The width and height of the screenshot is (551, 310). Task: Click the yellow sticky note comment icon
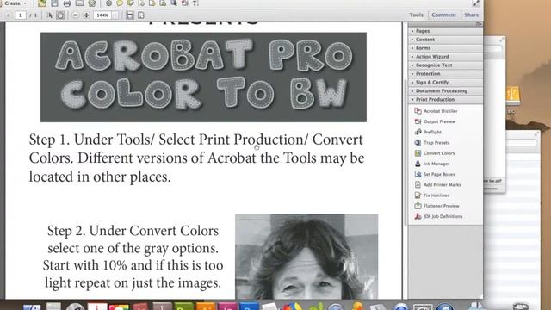(120, 3)
